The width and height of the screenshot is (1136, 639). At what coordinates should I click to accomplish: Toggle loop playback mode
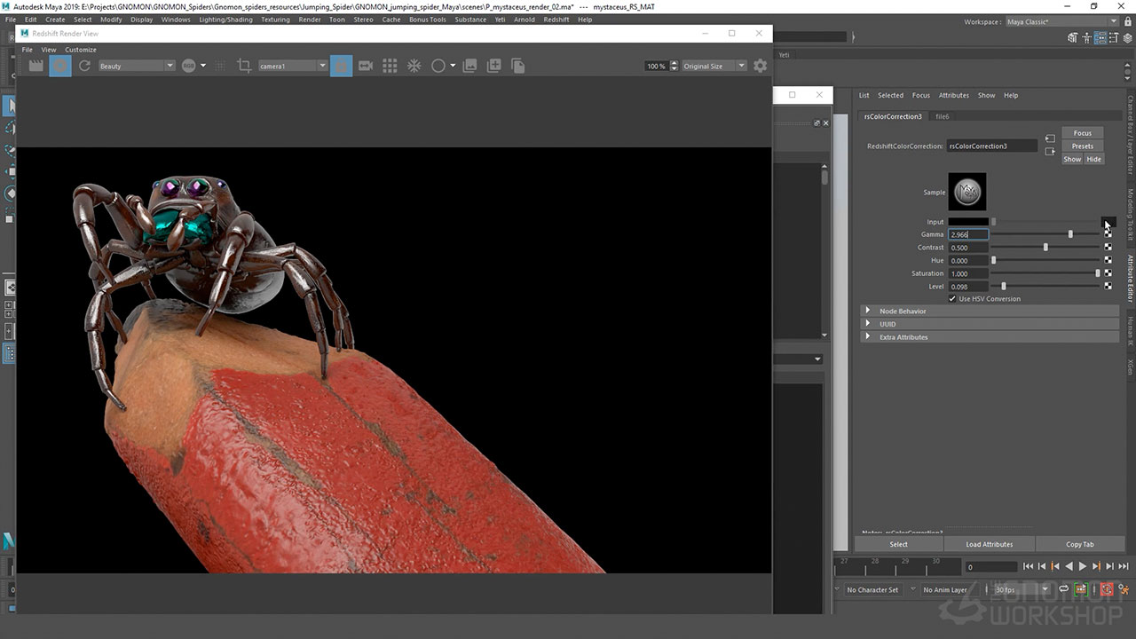pyautogui.click(x=1063, y=589)
